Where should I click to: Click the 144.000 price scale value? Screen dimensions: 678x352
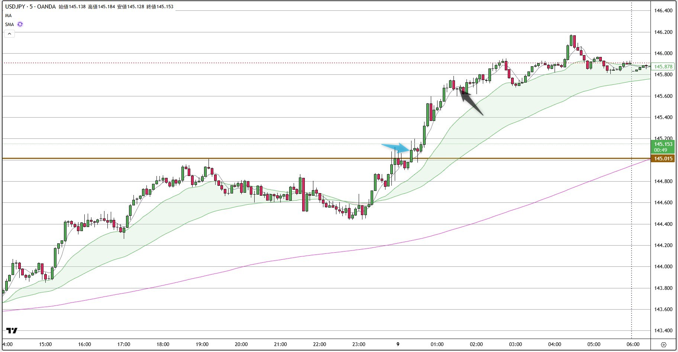[x=664, y=266]
